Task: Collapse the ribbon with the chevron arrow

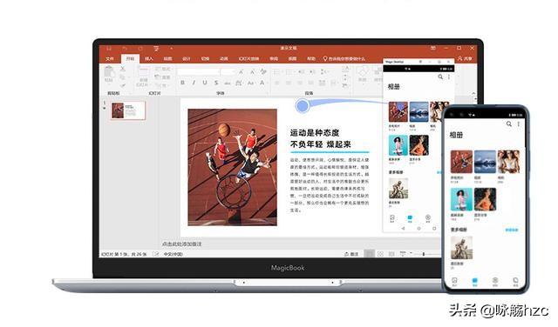Action: pos(473,93)
